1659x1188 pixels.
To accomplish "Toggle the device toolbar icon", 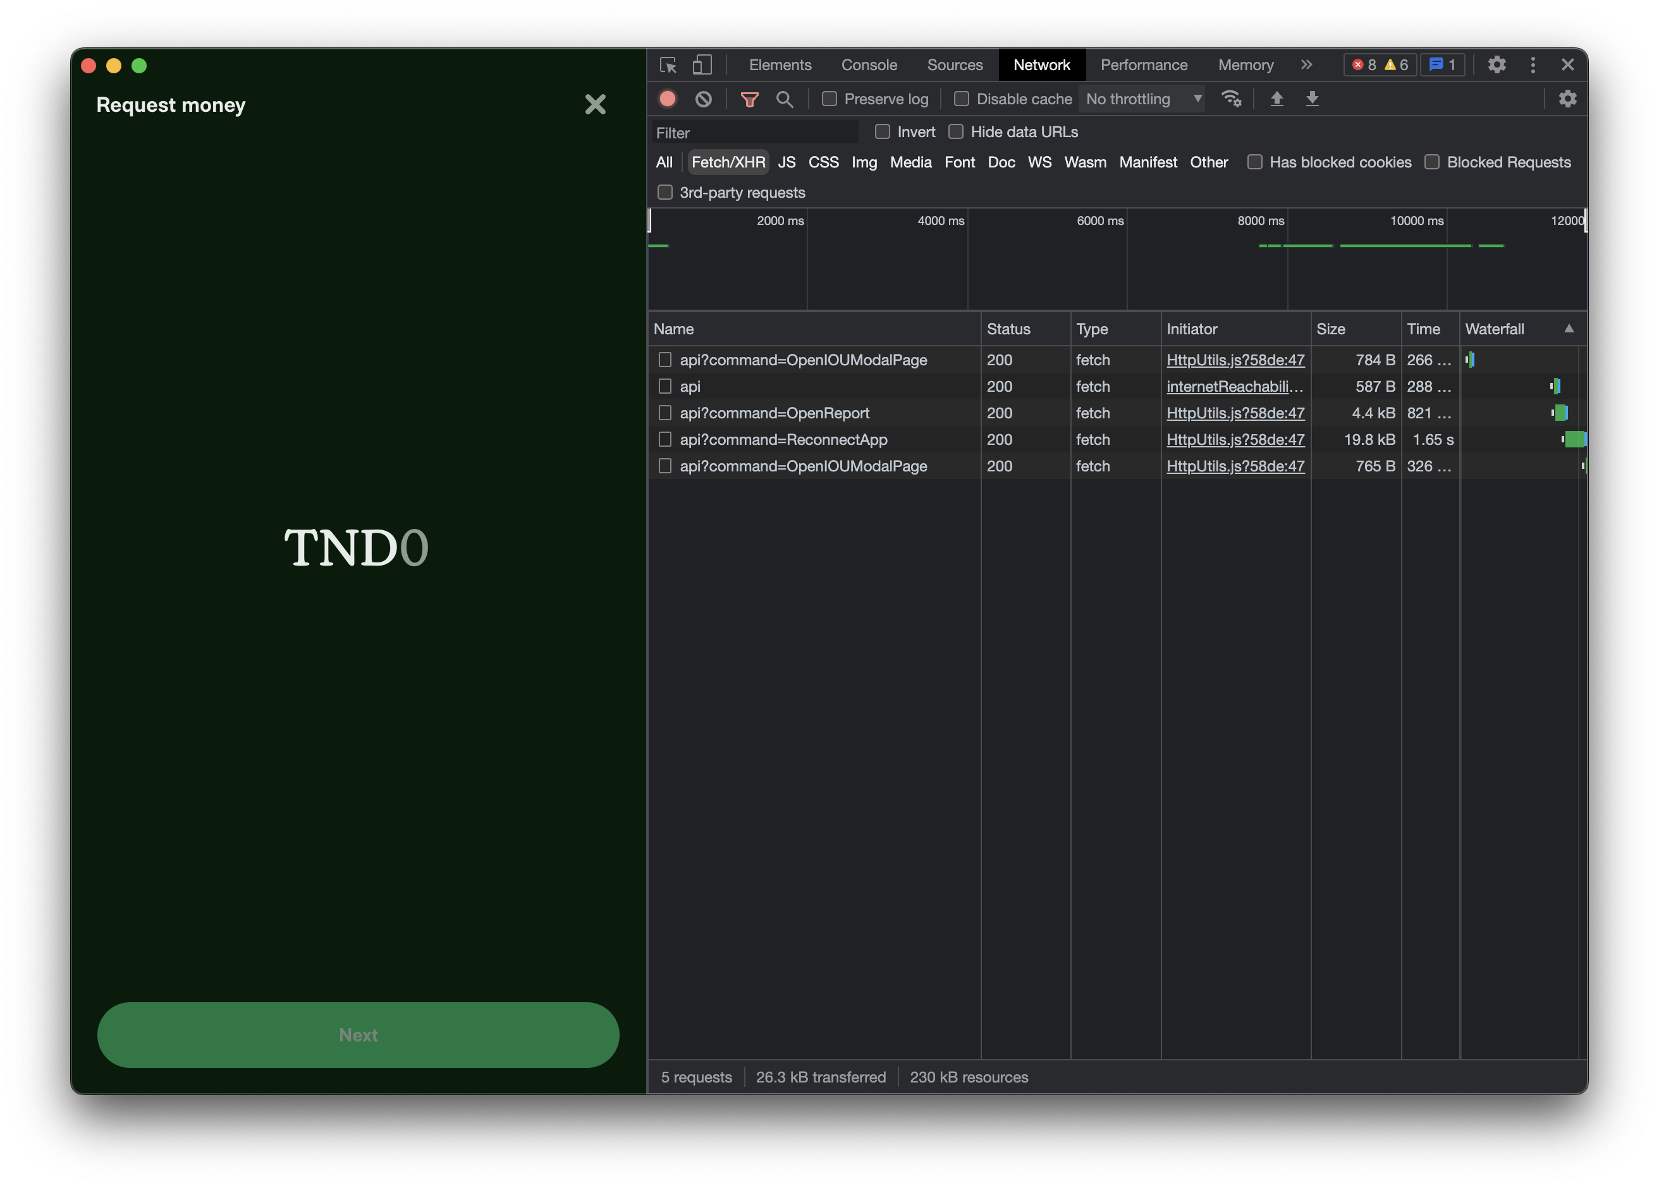I will tap(702, 65).
